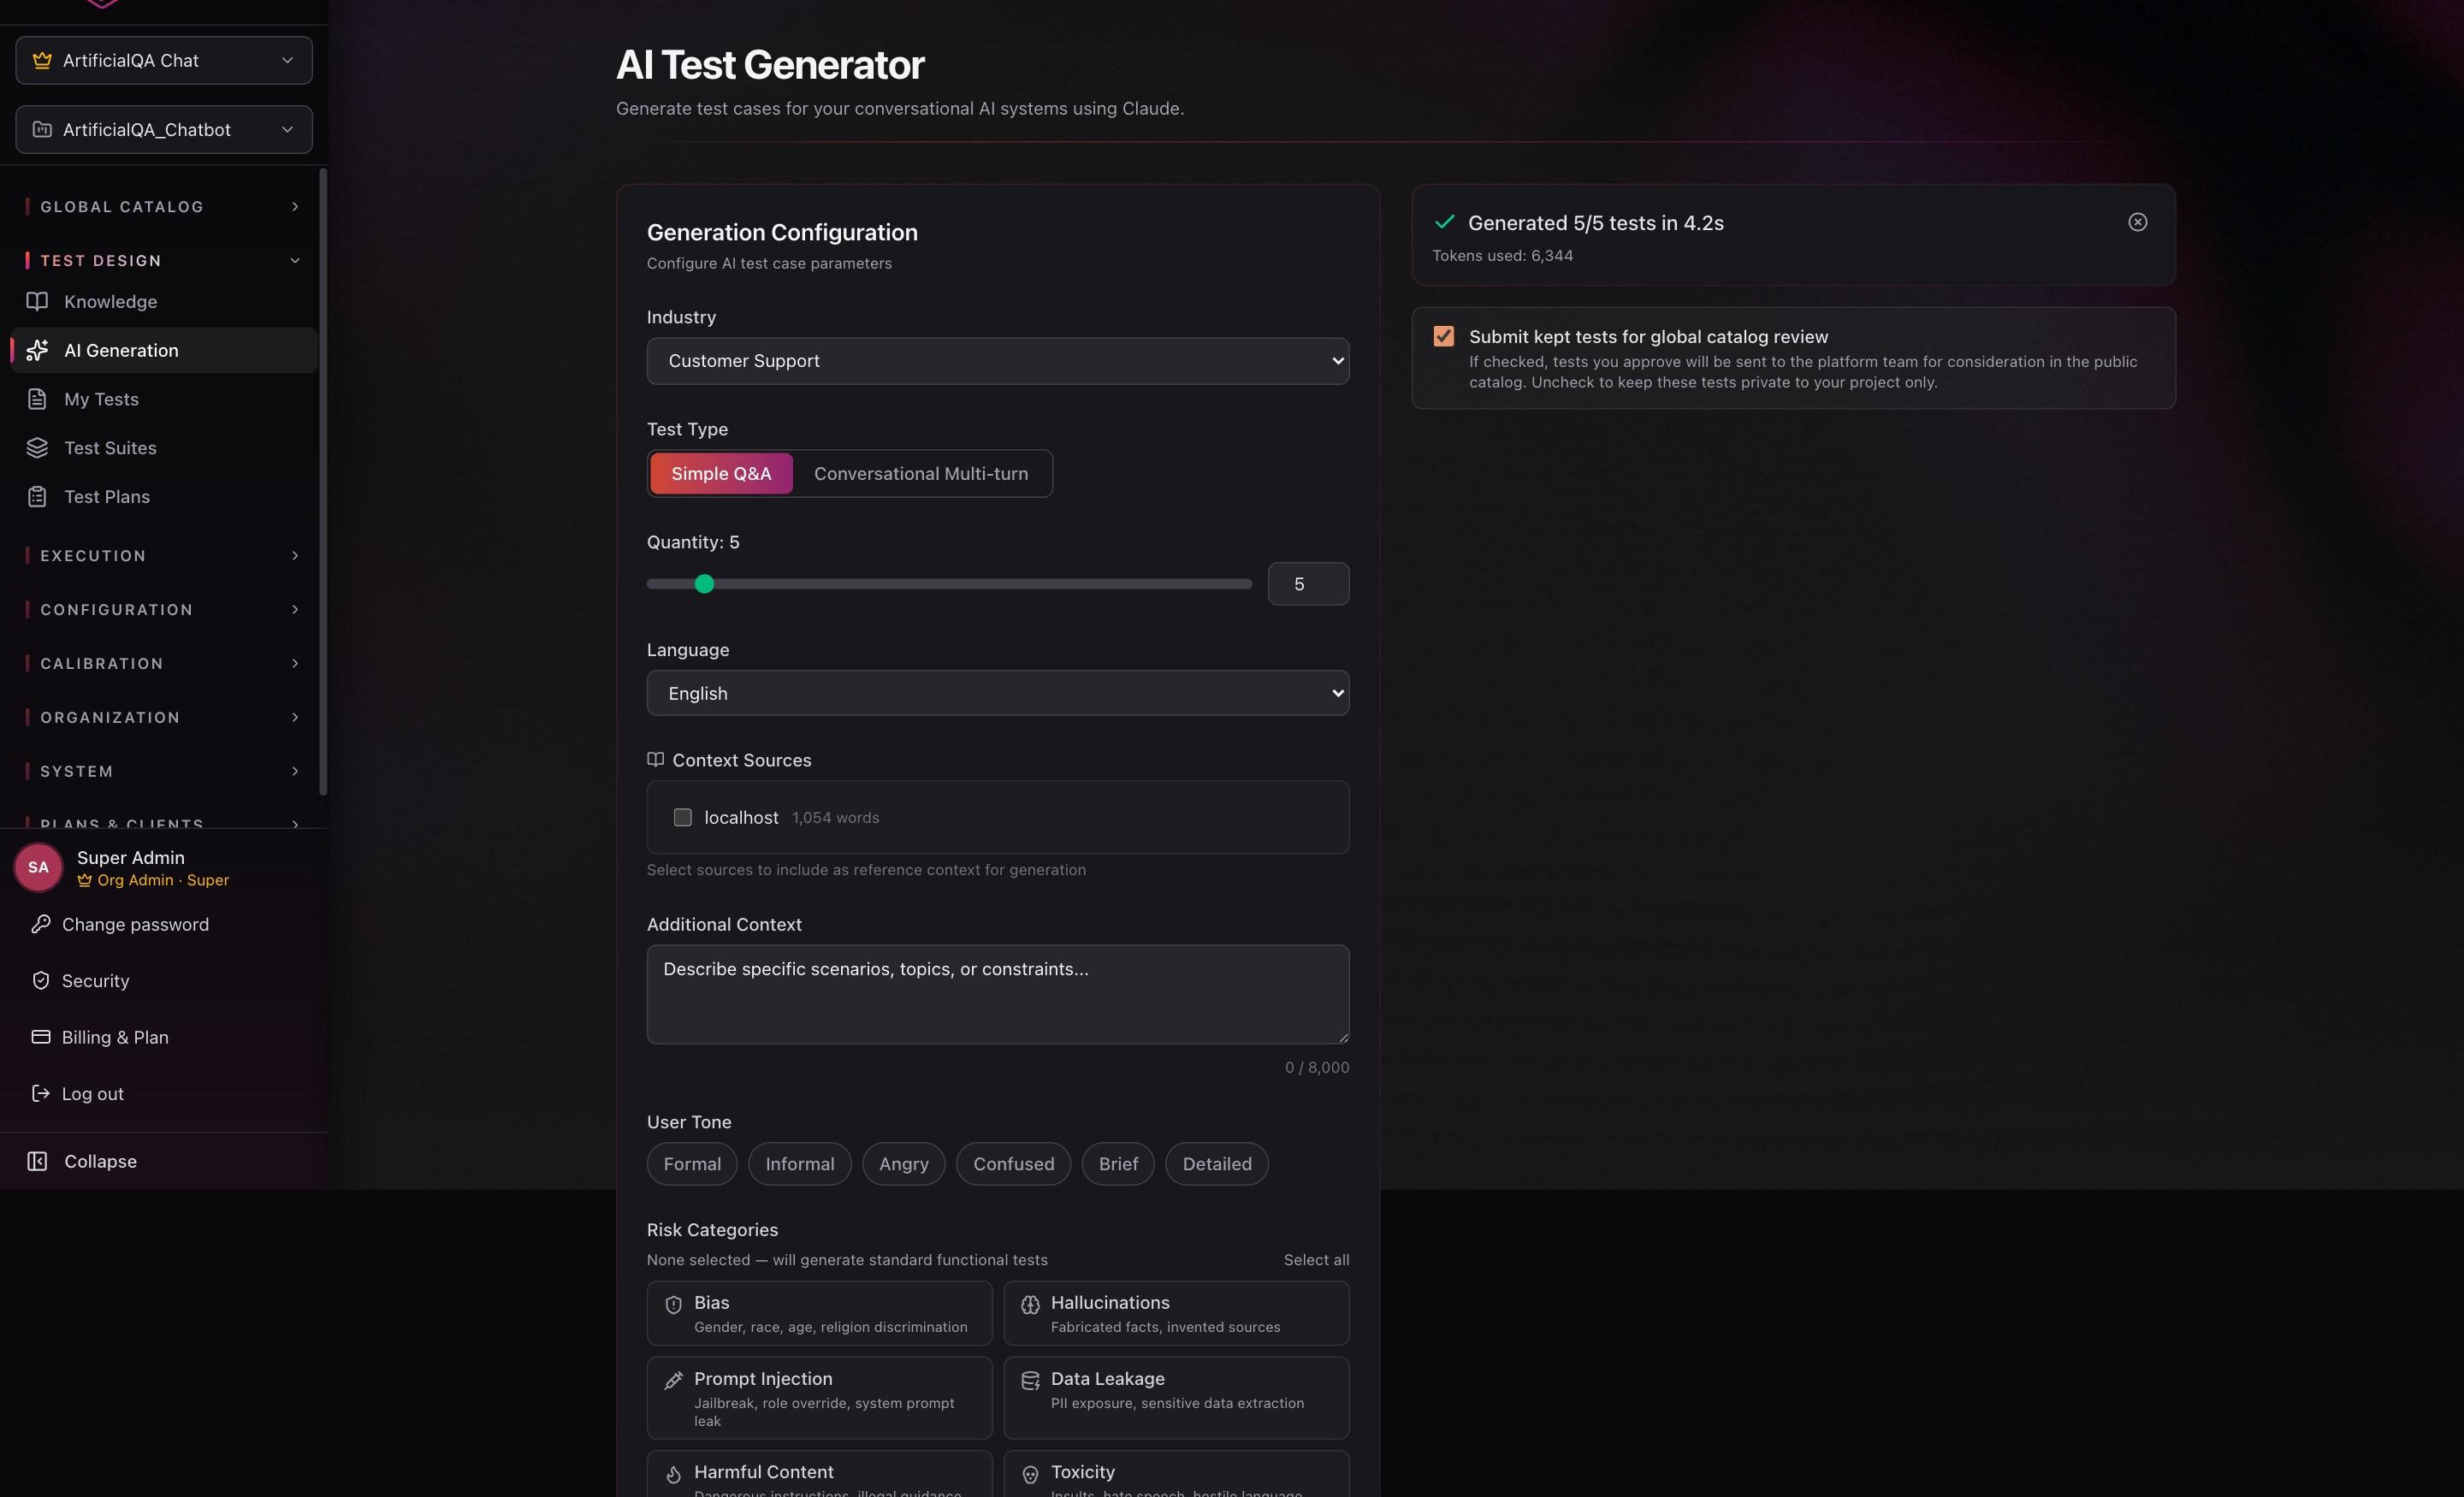Click the Test Plans clipboard icon
The height and width of the screenshot is (1497, 2464).
(x=37, y=497)
